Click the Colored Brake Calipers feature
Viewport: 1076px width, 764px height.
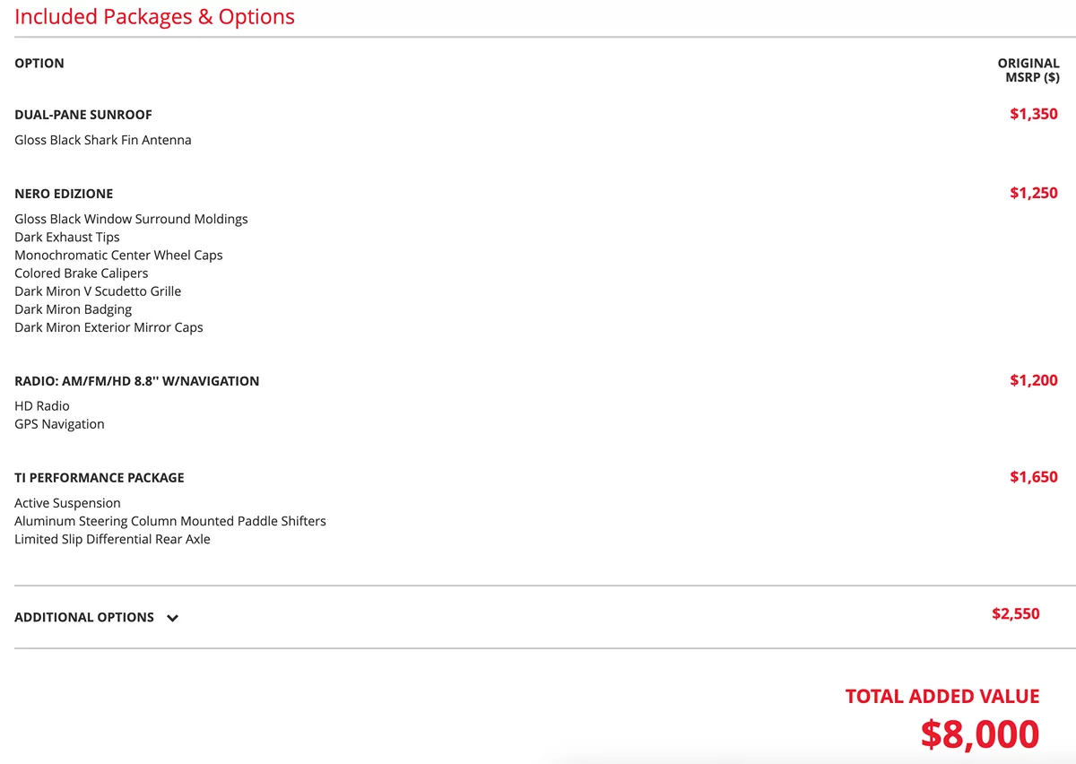82,273
